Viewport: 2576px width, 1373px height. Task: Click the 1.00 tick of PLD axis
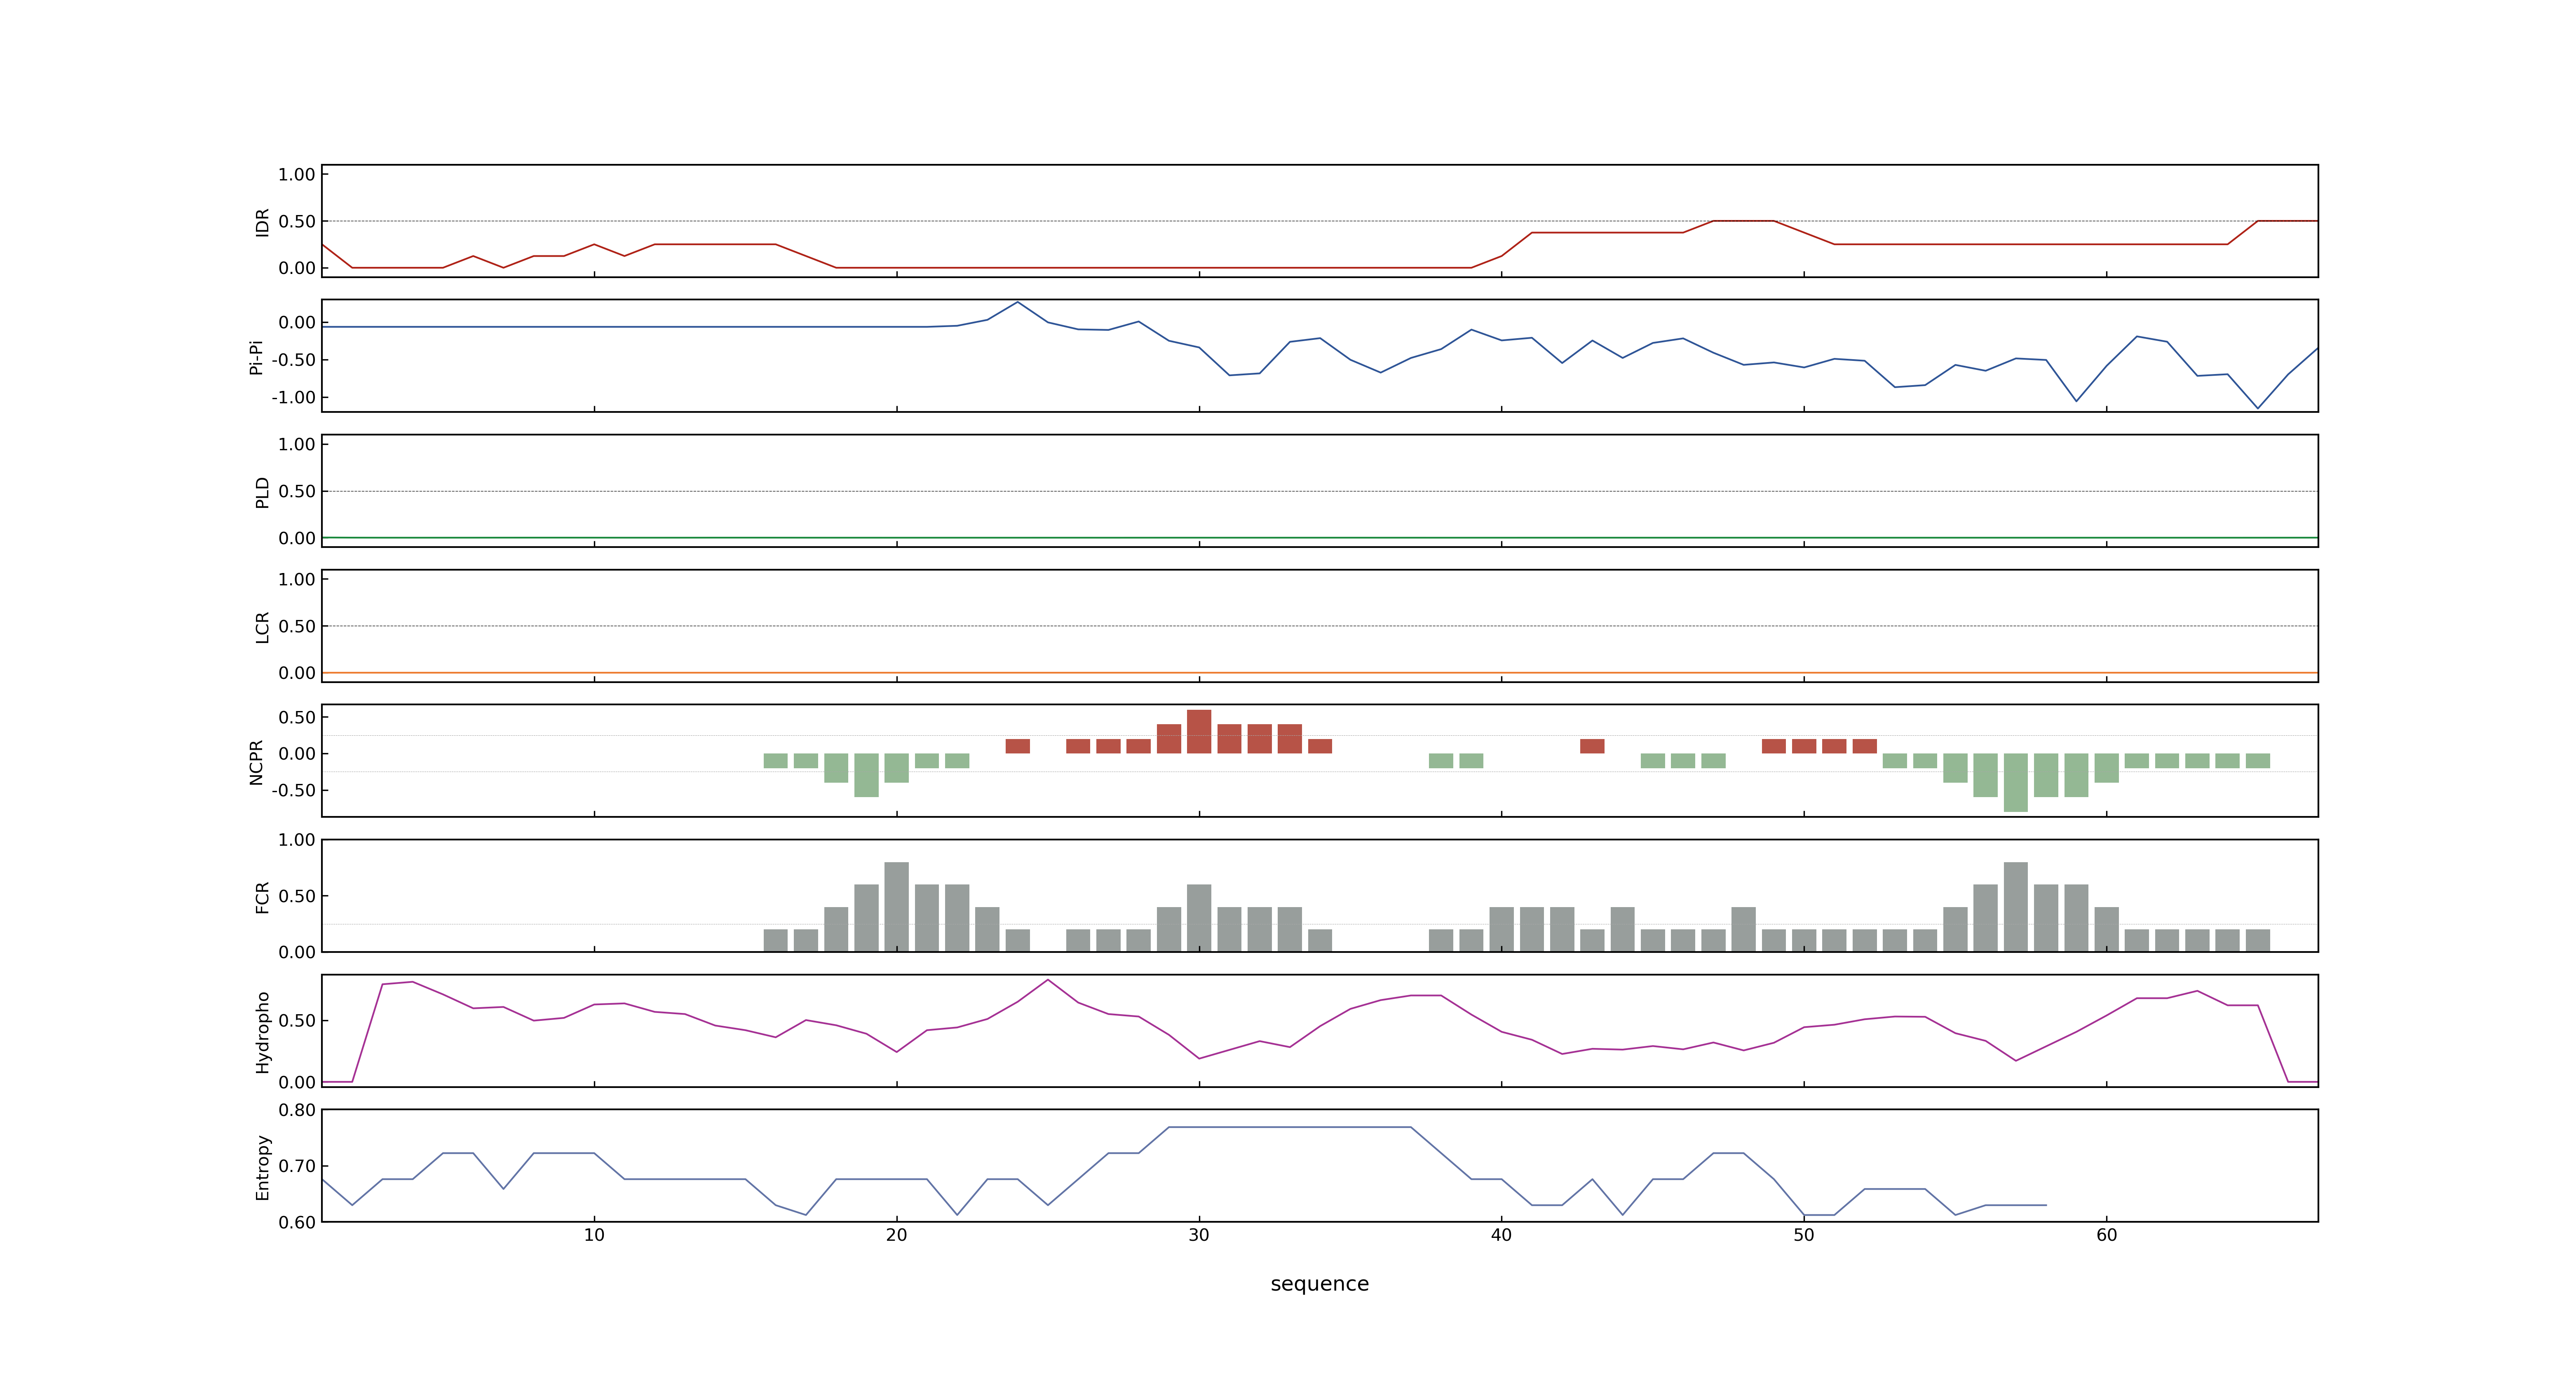(297, 444)
